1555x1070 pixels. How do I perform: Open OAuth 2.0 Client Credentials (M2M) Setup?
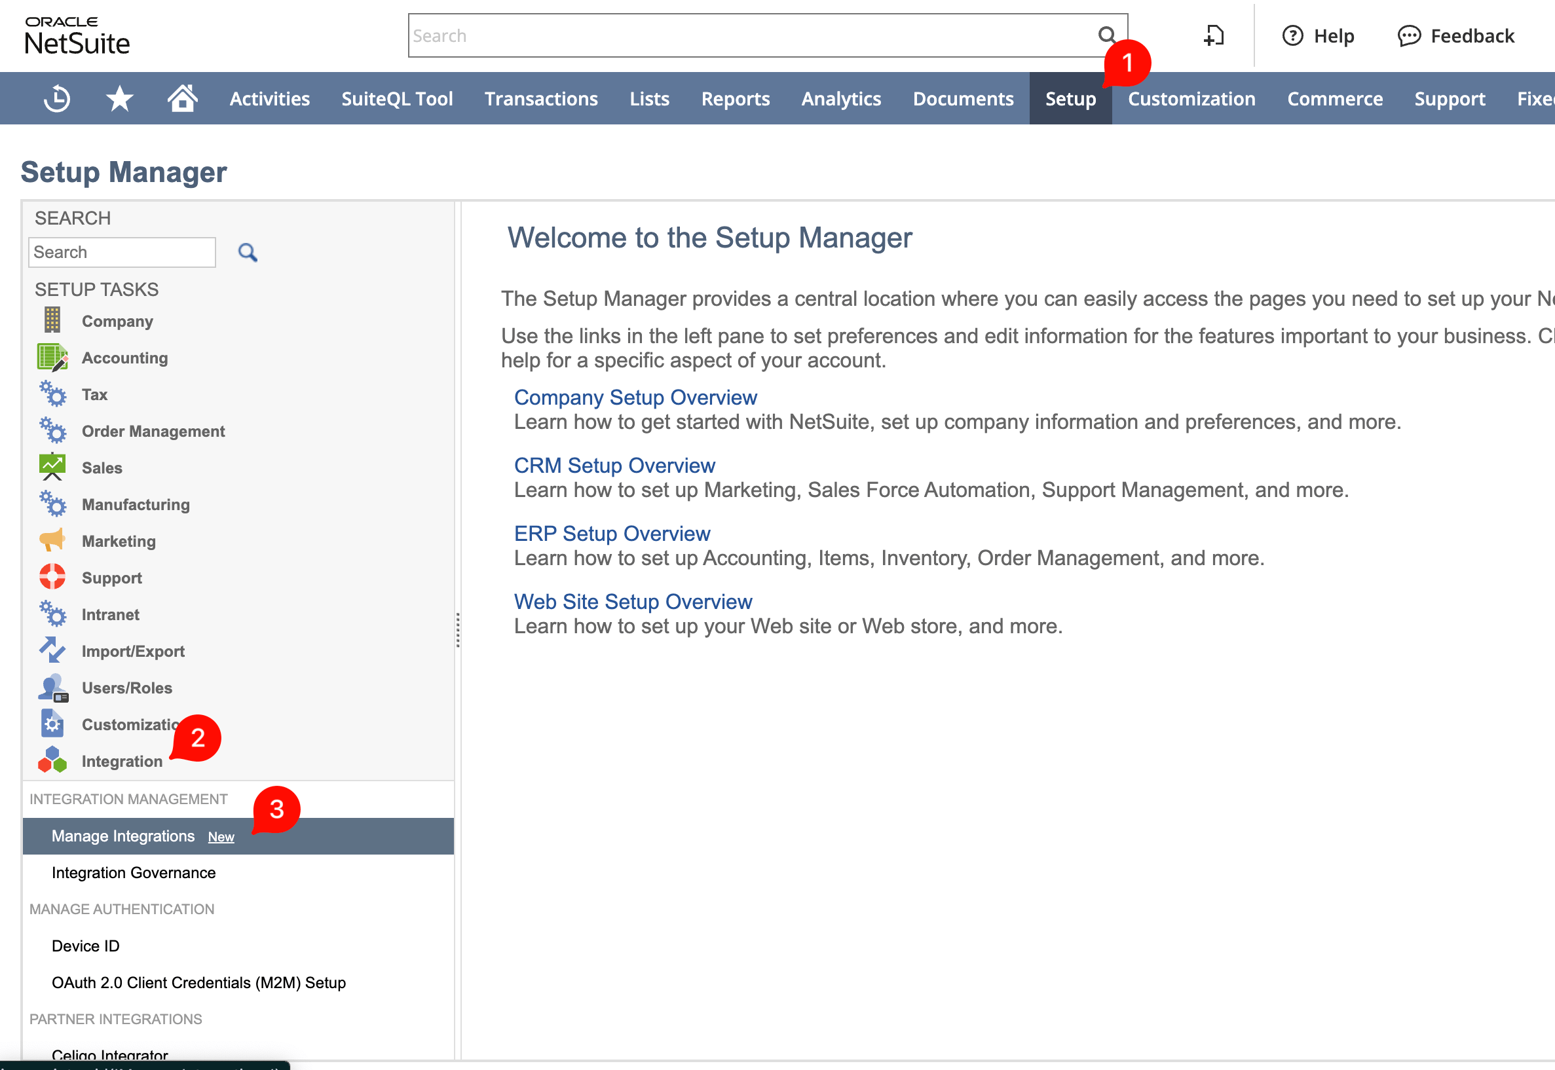(198, 983)
